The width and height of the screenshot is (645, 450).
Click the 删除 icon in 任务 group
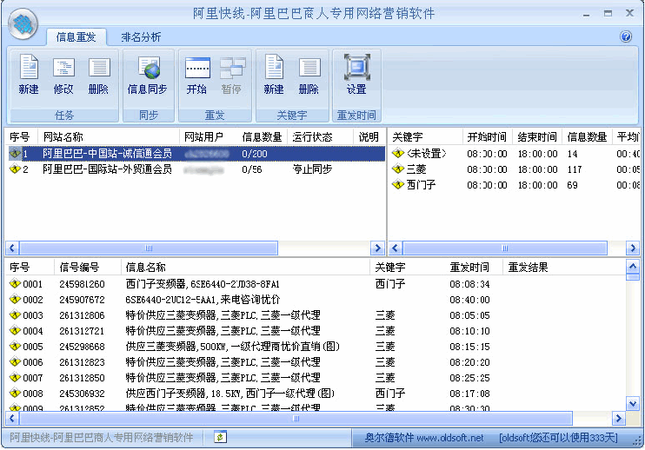pos(99,68)
